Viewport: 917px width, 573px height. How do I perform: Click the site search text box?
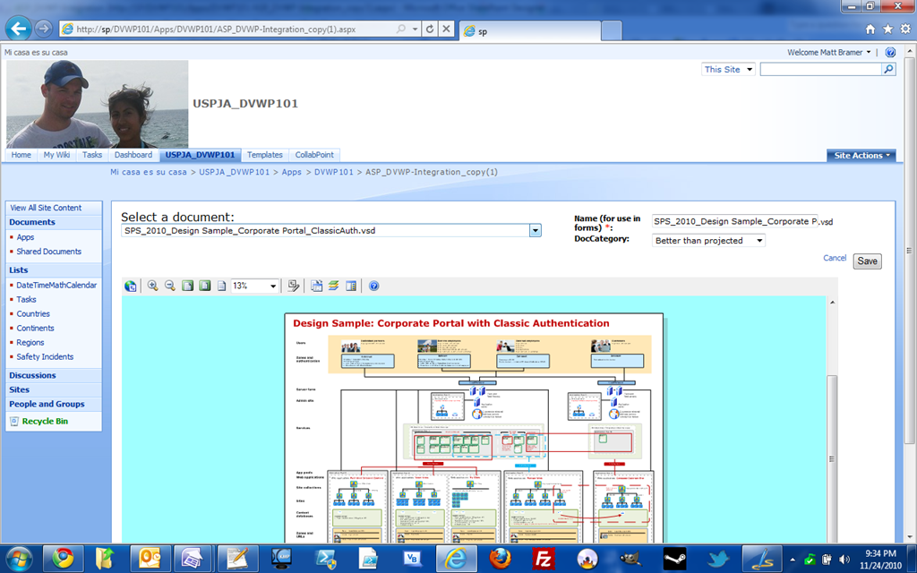(821, 69)
